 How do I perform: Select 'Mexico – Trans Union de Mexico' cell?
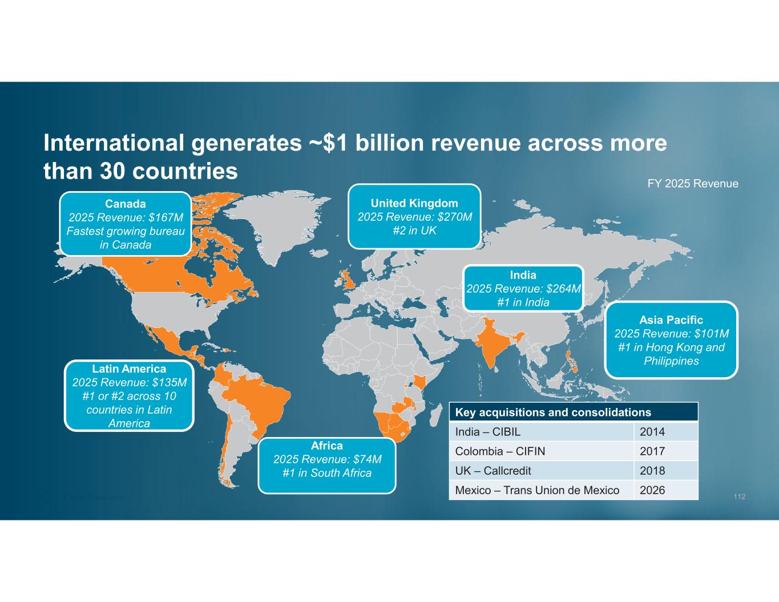(542, 490)
